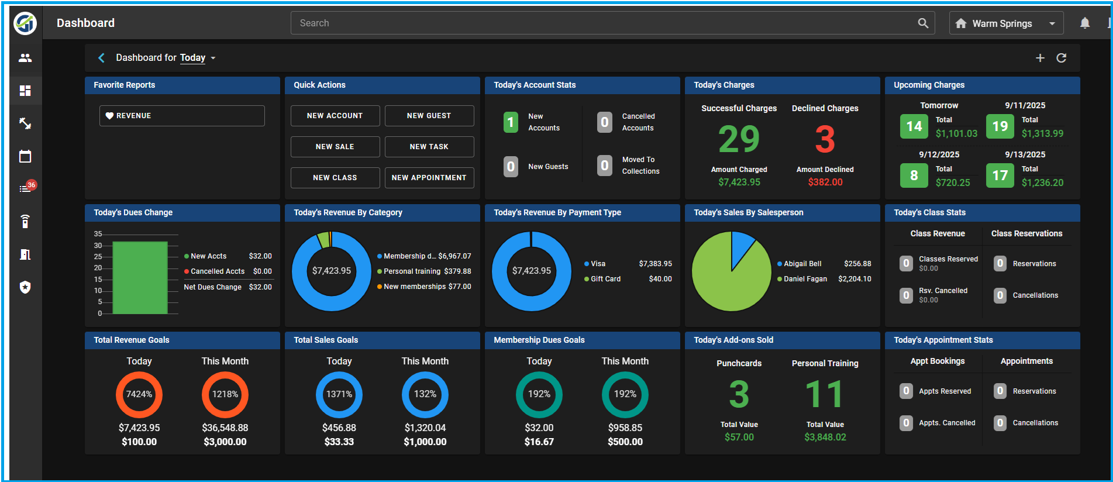Open the members icon in sidebar
Viewport: 1113px width, 482px height.
[25, 58]
